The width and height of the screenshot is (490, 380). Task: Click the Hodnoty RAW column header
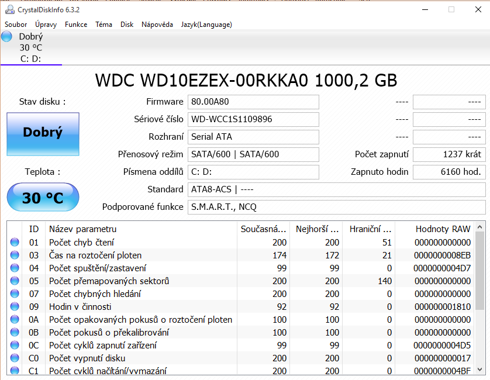click(434, 229)
